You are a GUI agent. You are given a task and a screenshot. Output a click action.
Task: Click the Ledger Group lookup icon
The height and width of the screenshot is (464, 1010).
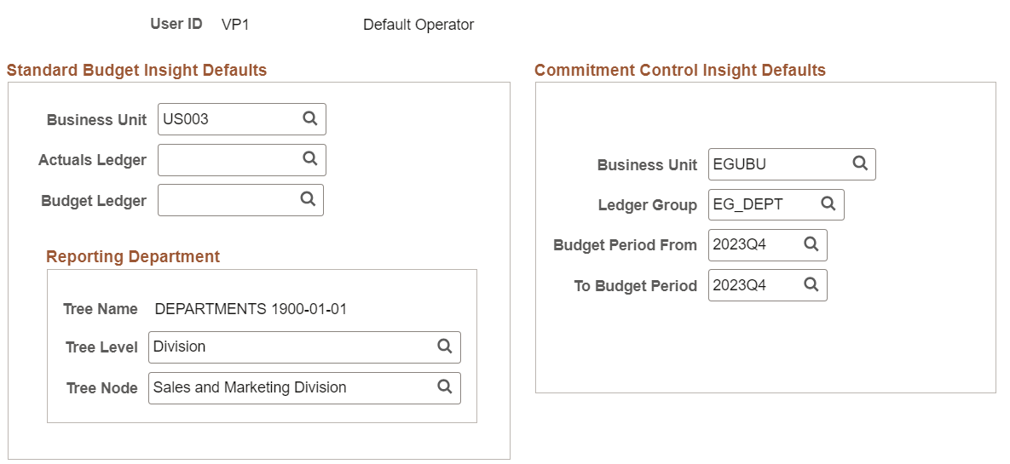828,203
